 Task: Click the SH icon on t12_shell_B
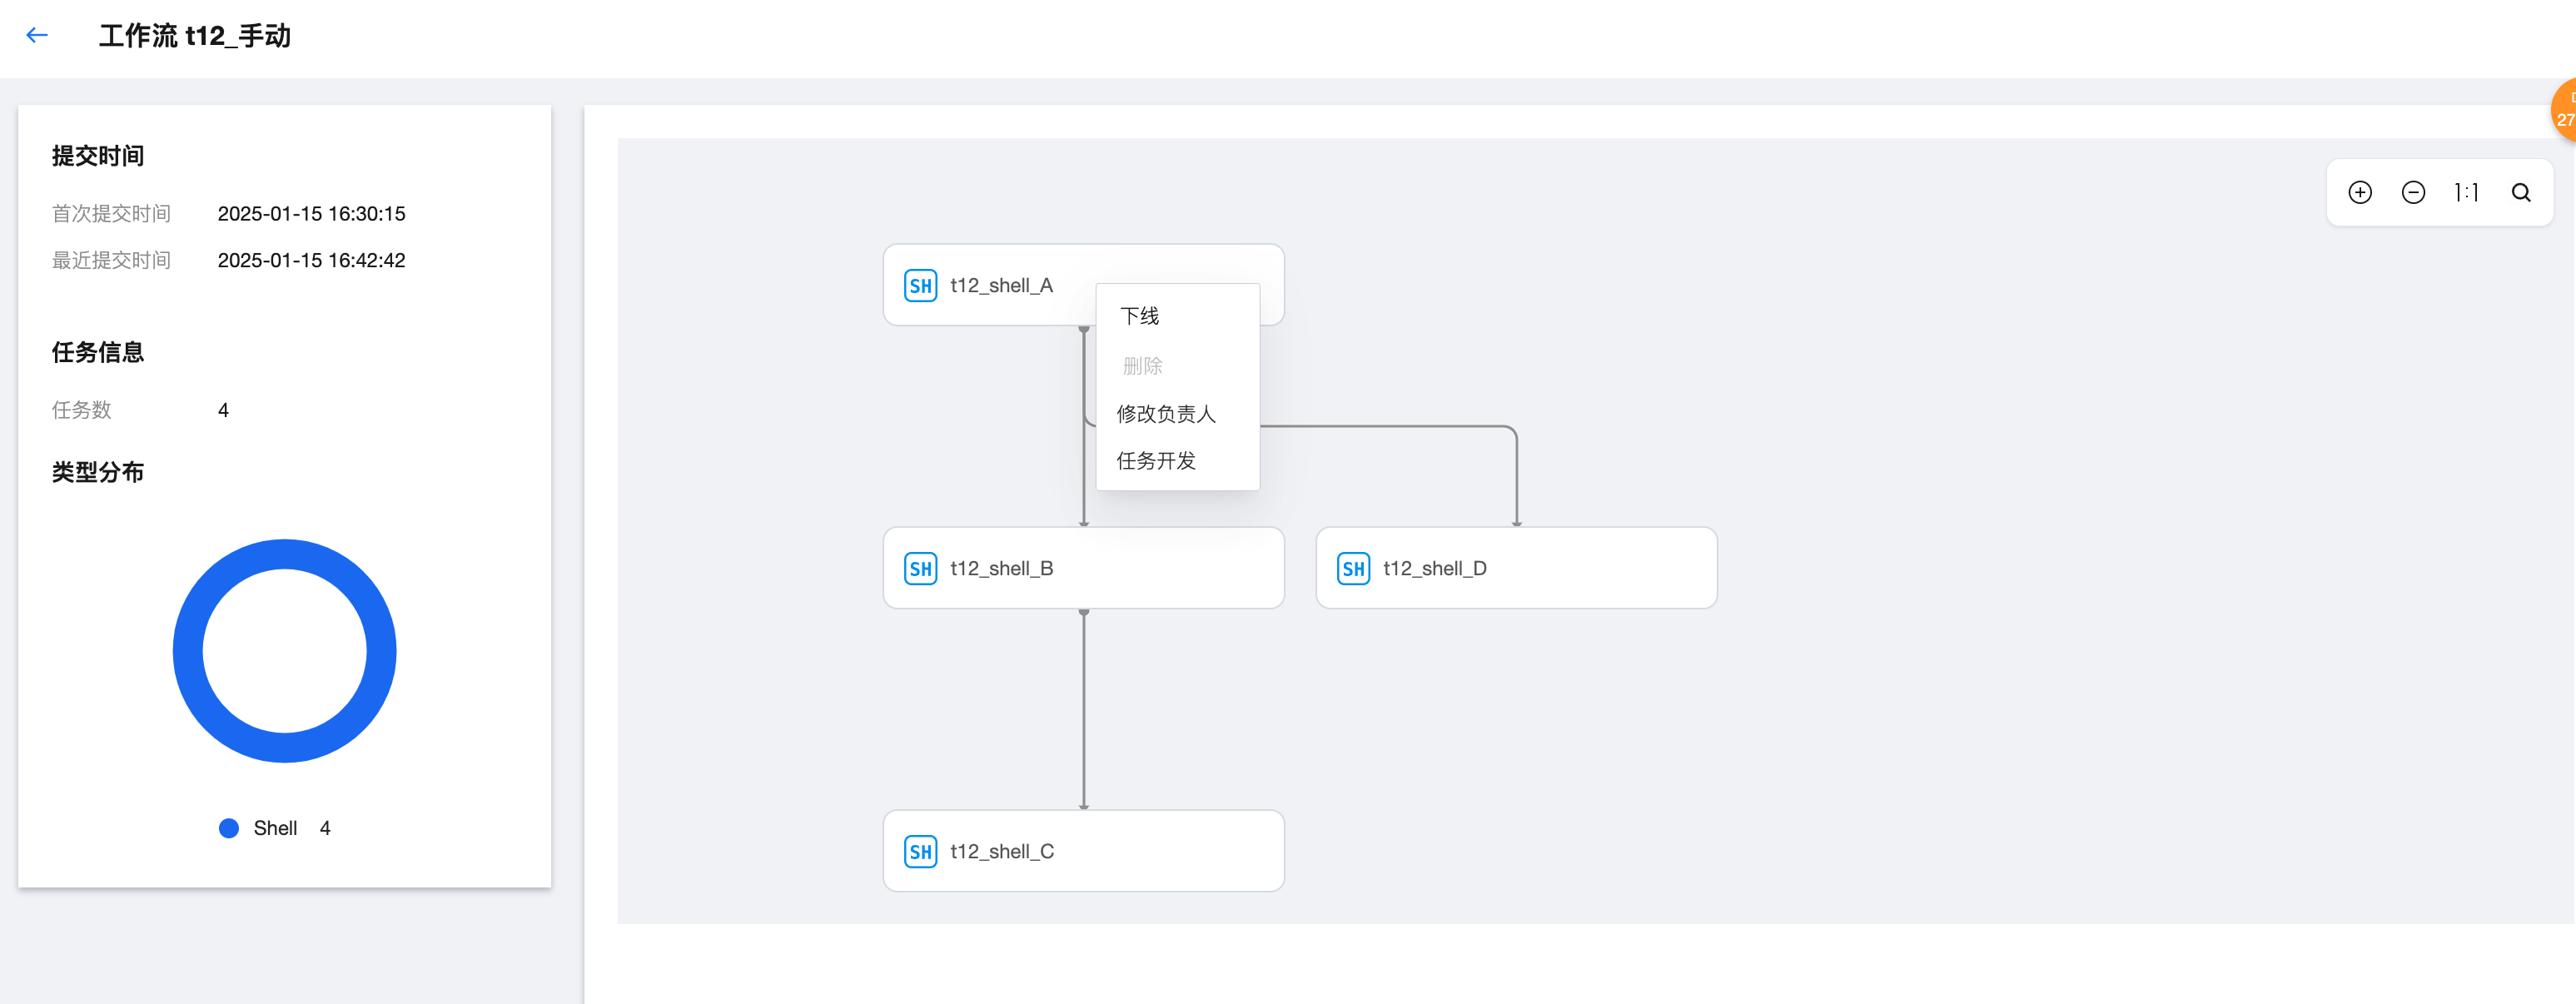click(x=920, y=569)
